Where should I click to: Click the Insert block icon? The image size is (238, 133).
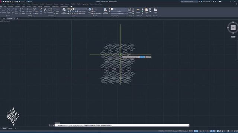(89, 10)
